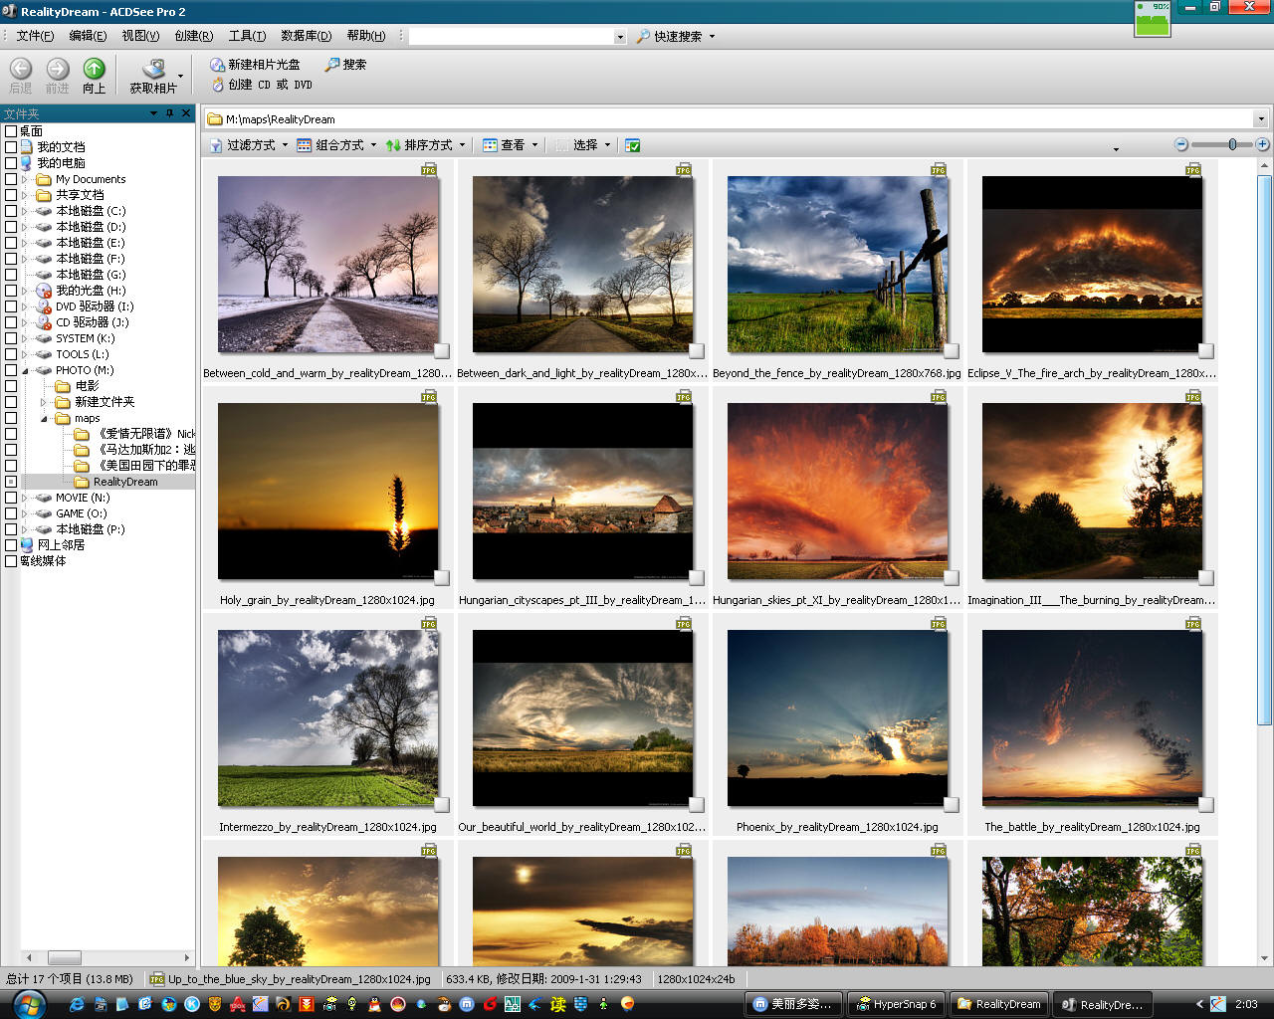Open the 获取相片 dropdown arrow
Screen dimensions: 1274x1019
pyautogui.click(x=180, y=76)
